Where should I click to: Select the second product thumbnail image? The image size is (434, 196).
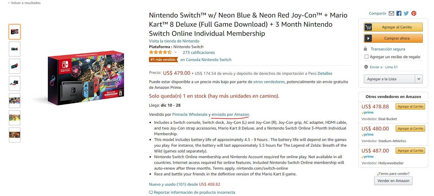pyautogui.click(x=15, y=49)
